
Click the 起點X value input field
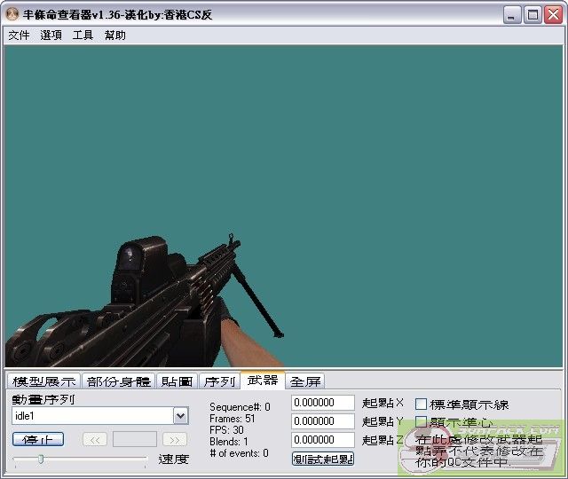coord(323,403)
